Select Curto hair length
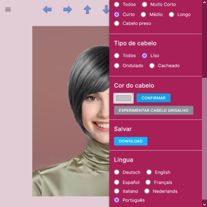 (x=117, y=14)
